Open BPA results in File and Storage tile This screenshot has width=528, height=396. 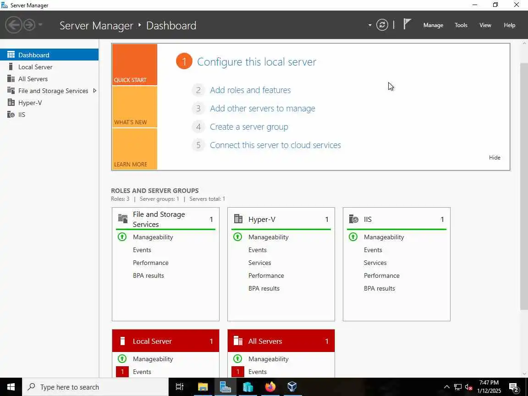click(x=148, y=275)
